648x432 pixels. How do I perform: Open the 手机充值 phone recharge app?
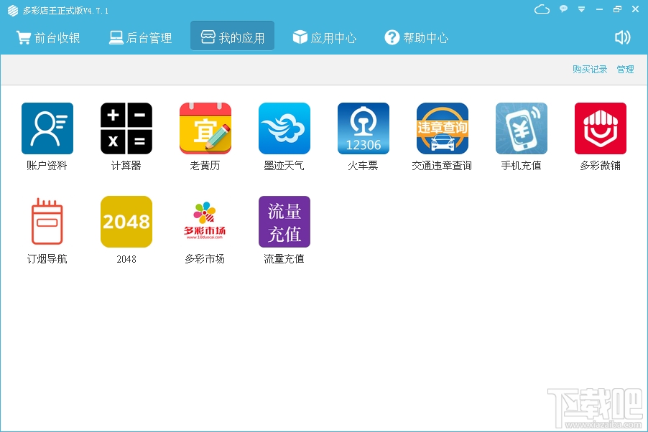(521, 128)
